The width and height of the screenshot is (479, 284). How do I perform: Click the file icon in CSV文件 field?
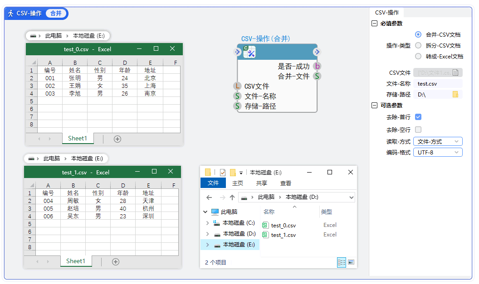(455, 72)
